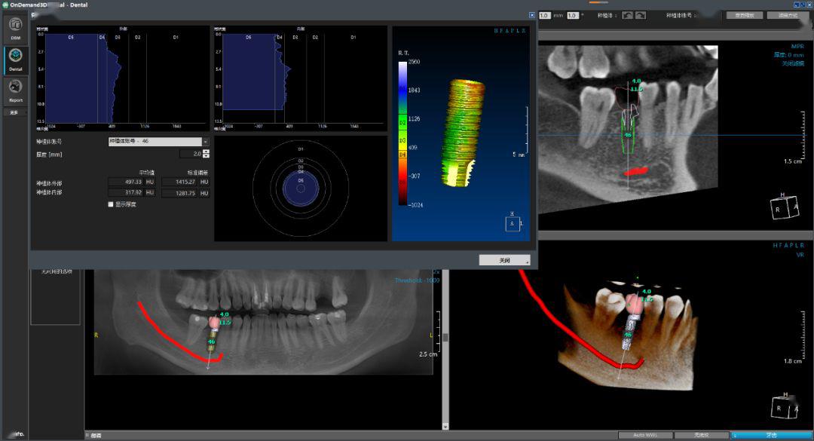The width and height of the screenshot is (814, 441).
Task: Close bone density dialog with blue X
Action: point(532,15)
